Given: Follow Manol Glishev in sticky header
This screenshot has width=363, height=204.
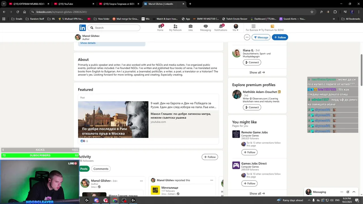Looking at the screenshot, I should pyautogui.click(x=280, y=37).
